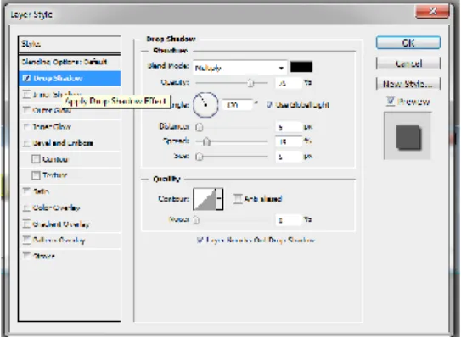Click the Size pixel input field
461x337 pixels.
click(289, 157)
